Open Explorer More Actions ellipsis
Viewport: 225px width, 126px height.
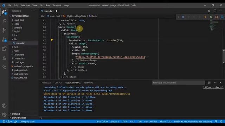click(34, 11)
